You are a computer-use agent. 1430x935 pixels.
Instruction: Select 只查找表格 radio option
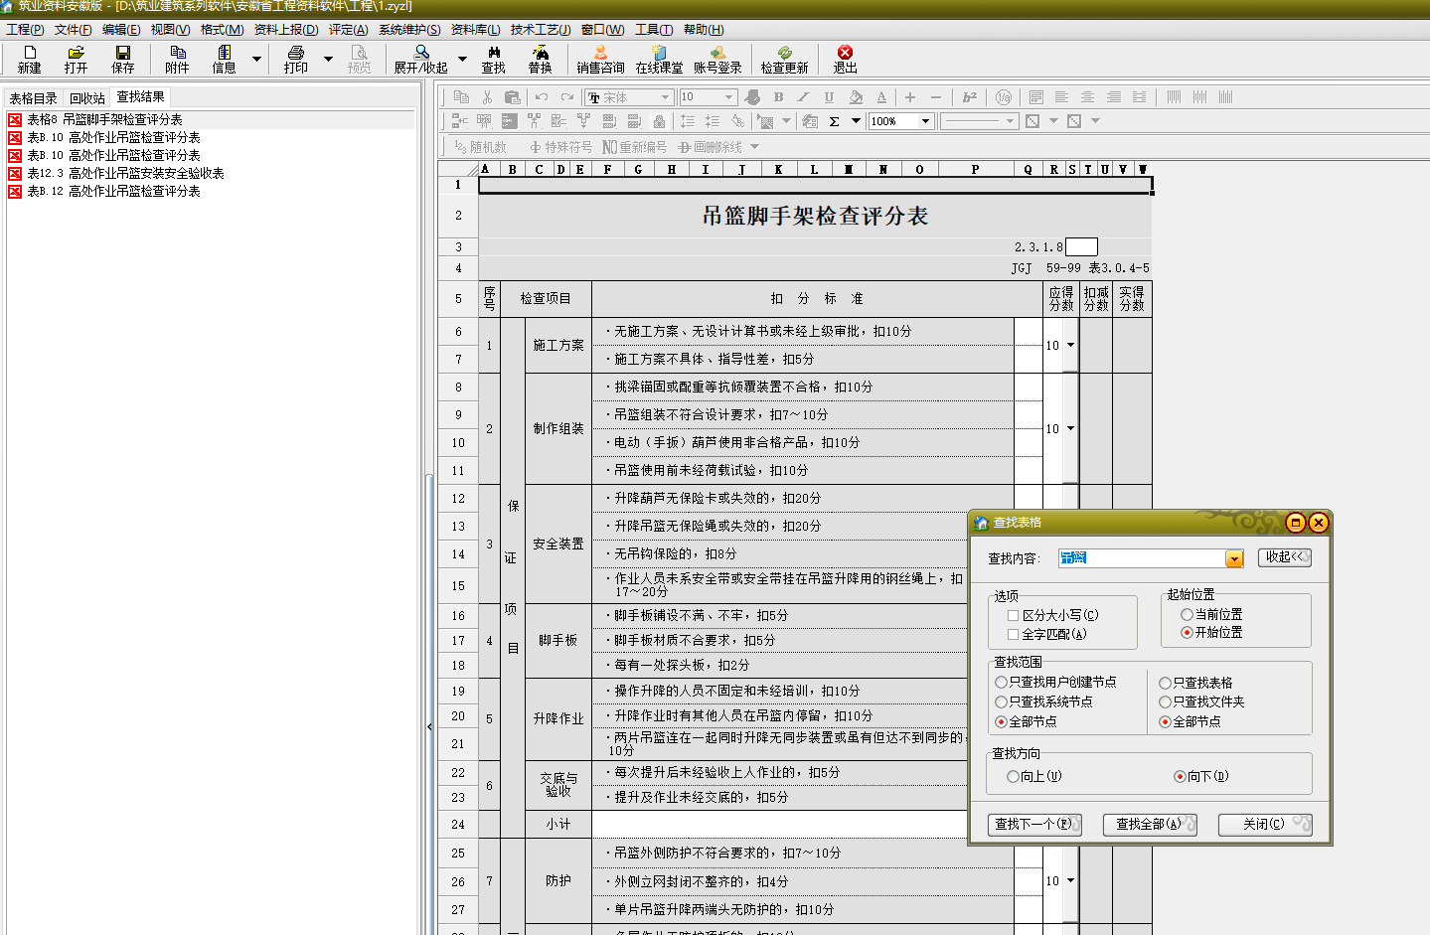pos(1165,683)
